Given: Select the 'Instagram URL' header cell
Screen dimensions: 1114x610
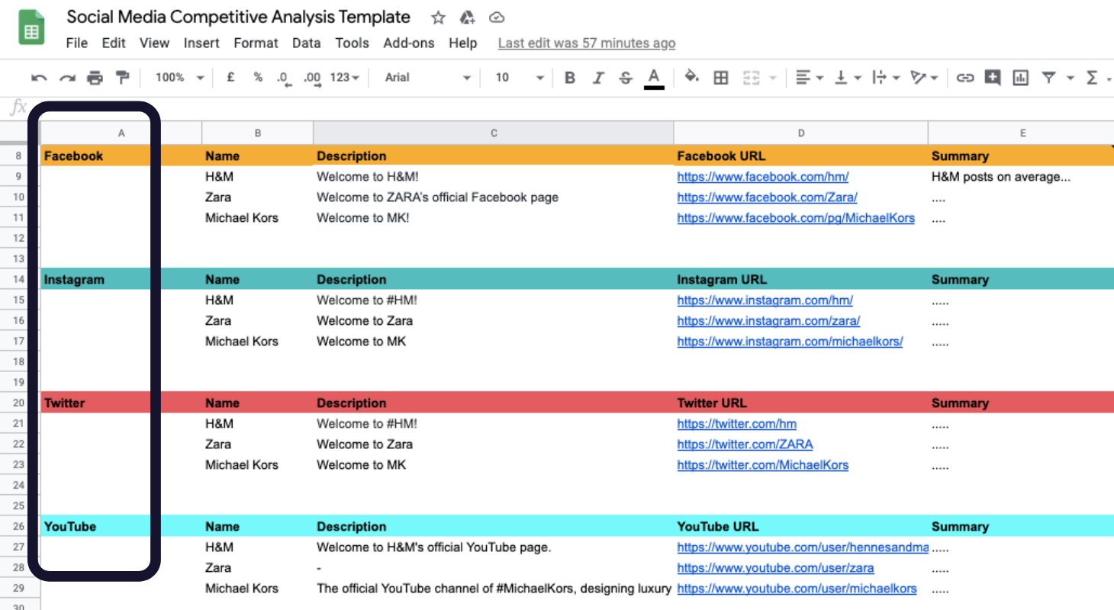Looking at the screenshot, I should (801, 280).
